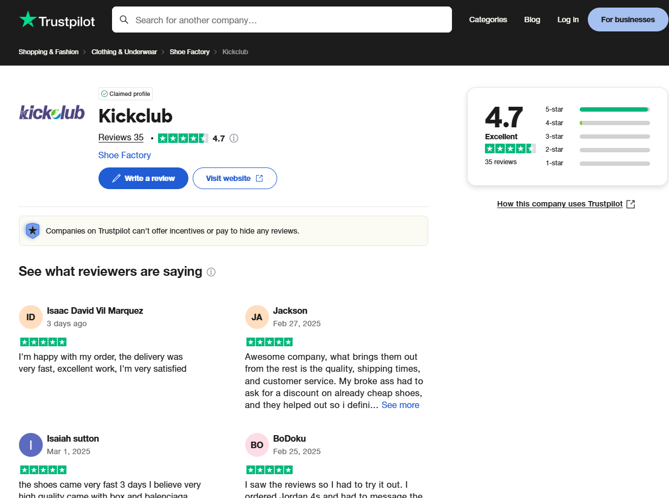Image resolution: width=669 pixels, height=498 pixels.
Task: Filter reviews by 5-star rating
Action: pyautogui.click(x=598, y=109)
